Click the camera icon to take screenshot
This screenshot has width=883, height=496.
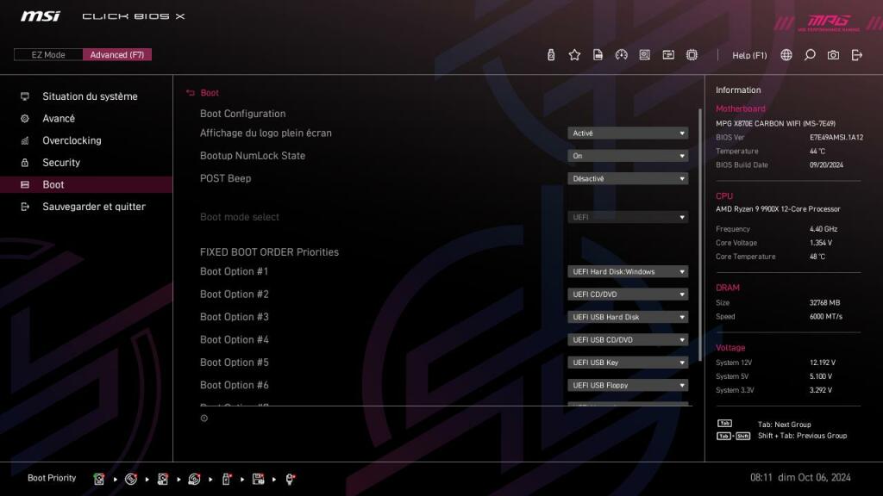pyautogui.click(x=832, y=54)
